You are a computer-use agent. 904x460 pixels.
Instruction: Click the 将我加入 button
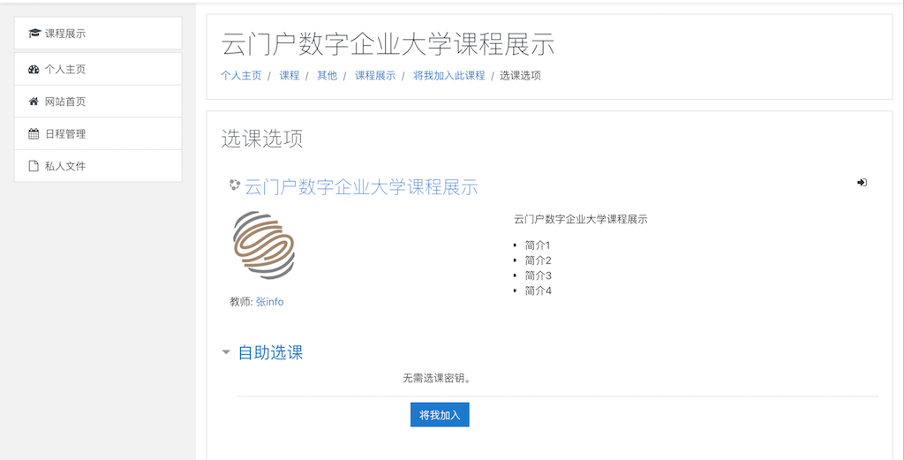coord(440,415)
